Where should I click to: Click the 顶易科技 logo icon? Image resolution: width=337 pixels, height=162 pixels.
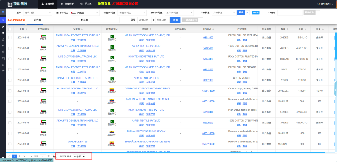pyautogui.click(x=10, y=4)
